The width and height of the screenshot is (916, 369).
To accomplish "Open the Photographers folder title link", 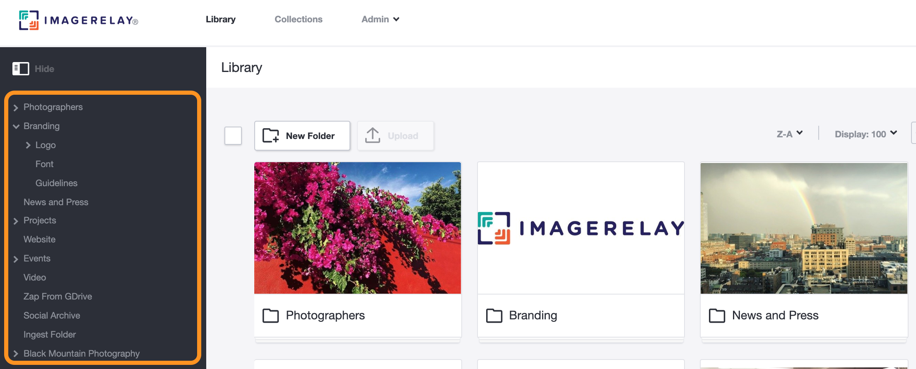I will click(x=325, y=316).
